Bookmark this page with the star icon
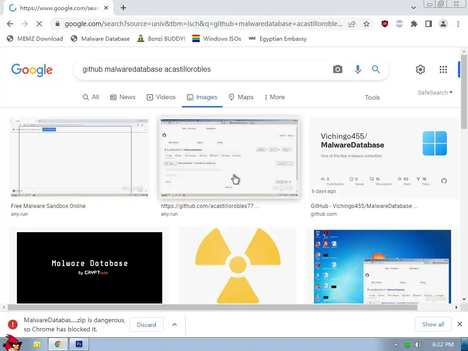Viewport: 468px width, 351px height. [x=367, y=24]
